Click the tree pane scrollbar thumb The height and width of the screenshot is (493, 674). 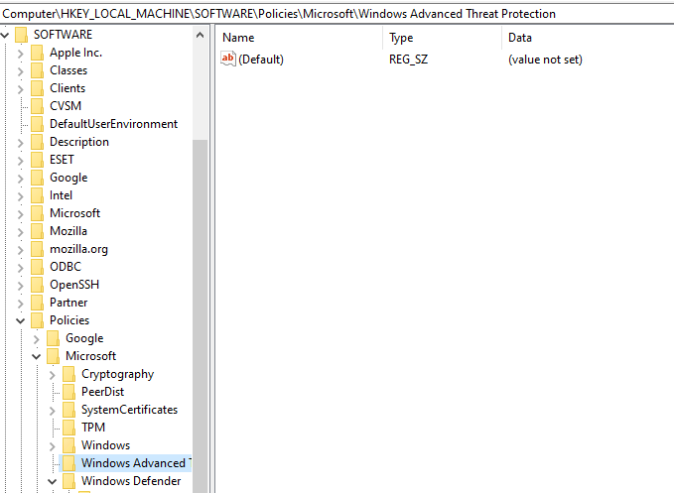(200, 316)
